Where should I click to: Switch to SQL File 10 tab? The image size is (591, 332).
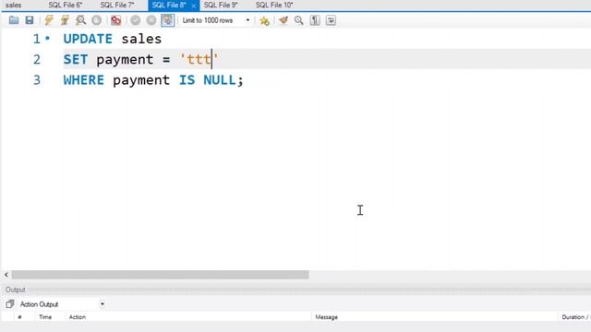click(x=274, y=6)
